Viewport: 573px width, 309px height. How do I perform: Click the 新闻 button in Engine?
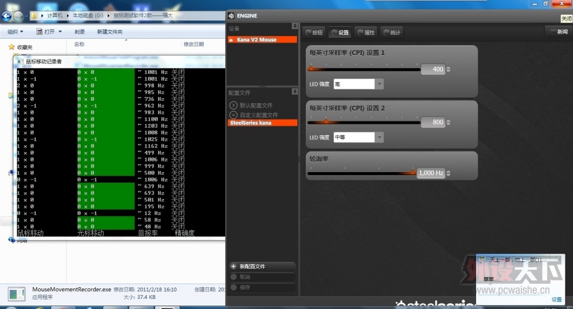(558, 32)
